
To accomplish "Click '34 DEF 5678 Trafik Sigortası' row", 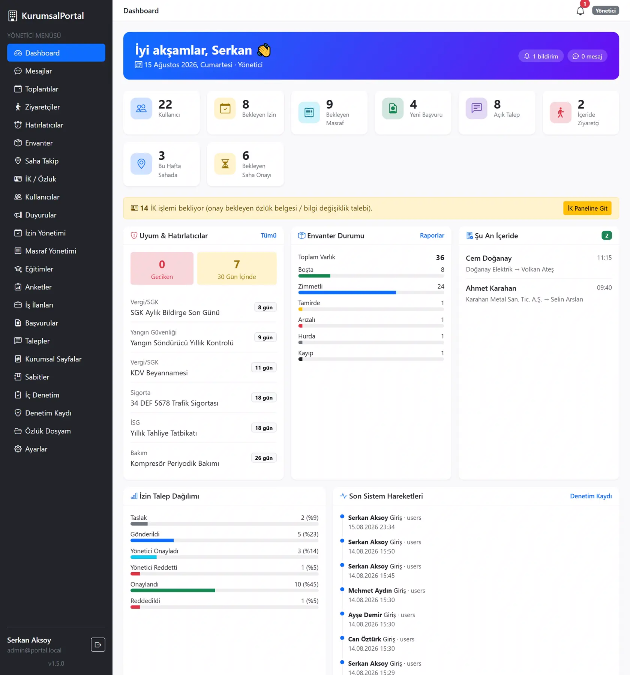I will pyautogui.click(x=204, y=398).
